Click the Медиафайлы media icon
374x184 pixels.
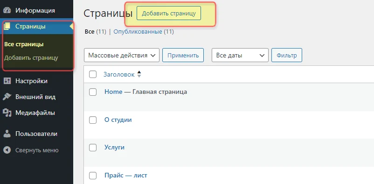tap(7, 113)
